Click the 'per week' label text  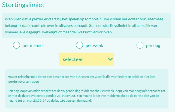pyautogui.click(x=94, y=45)
